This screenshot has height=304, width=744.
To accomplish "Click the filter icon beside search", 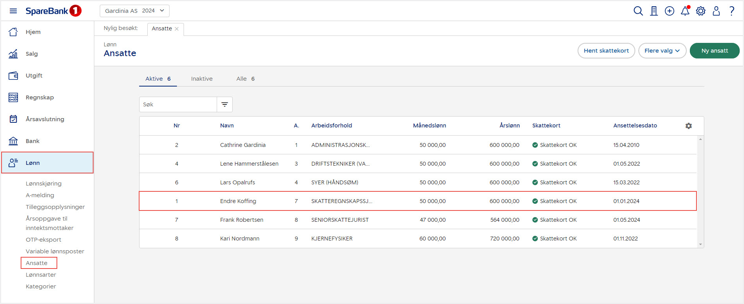I will click(x=225, y=104).
